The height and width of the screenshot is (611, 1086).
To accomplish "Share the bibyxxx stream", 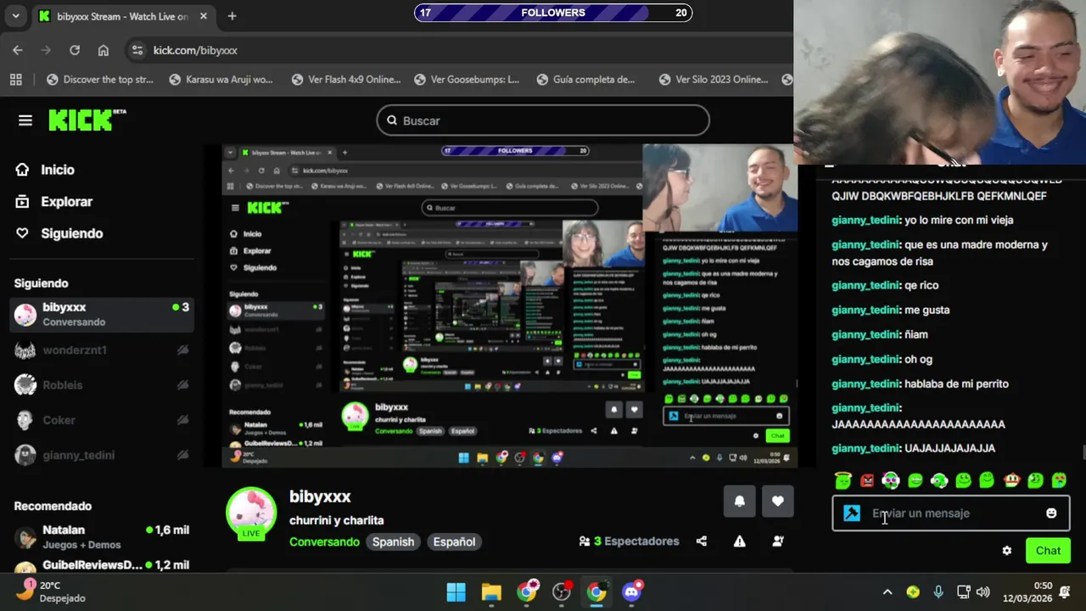I will pyautogui.click(x=702, y=541).
